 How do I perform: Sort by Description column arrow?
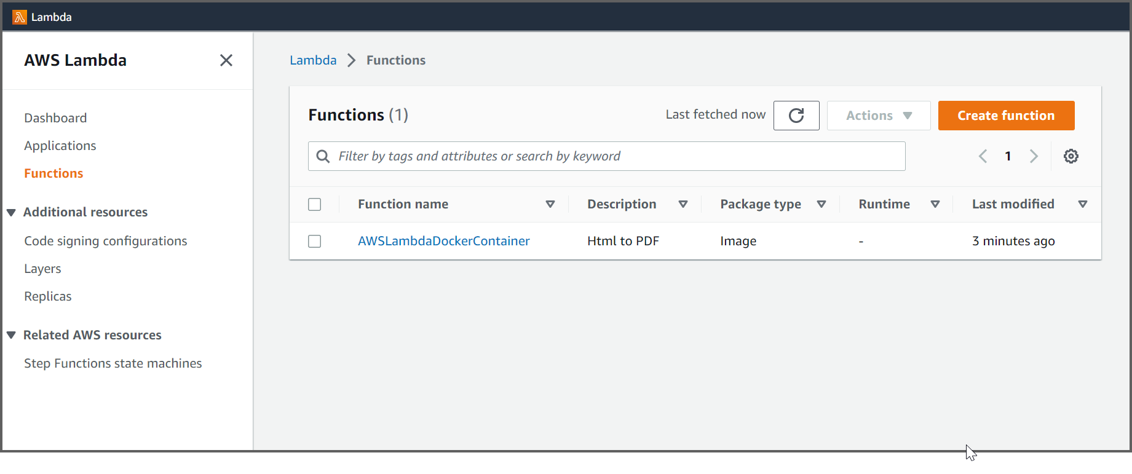point(683,204)
